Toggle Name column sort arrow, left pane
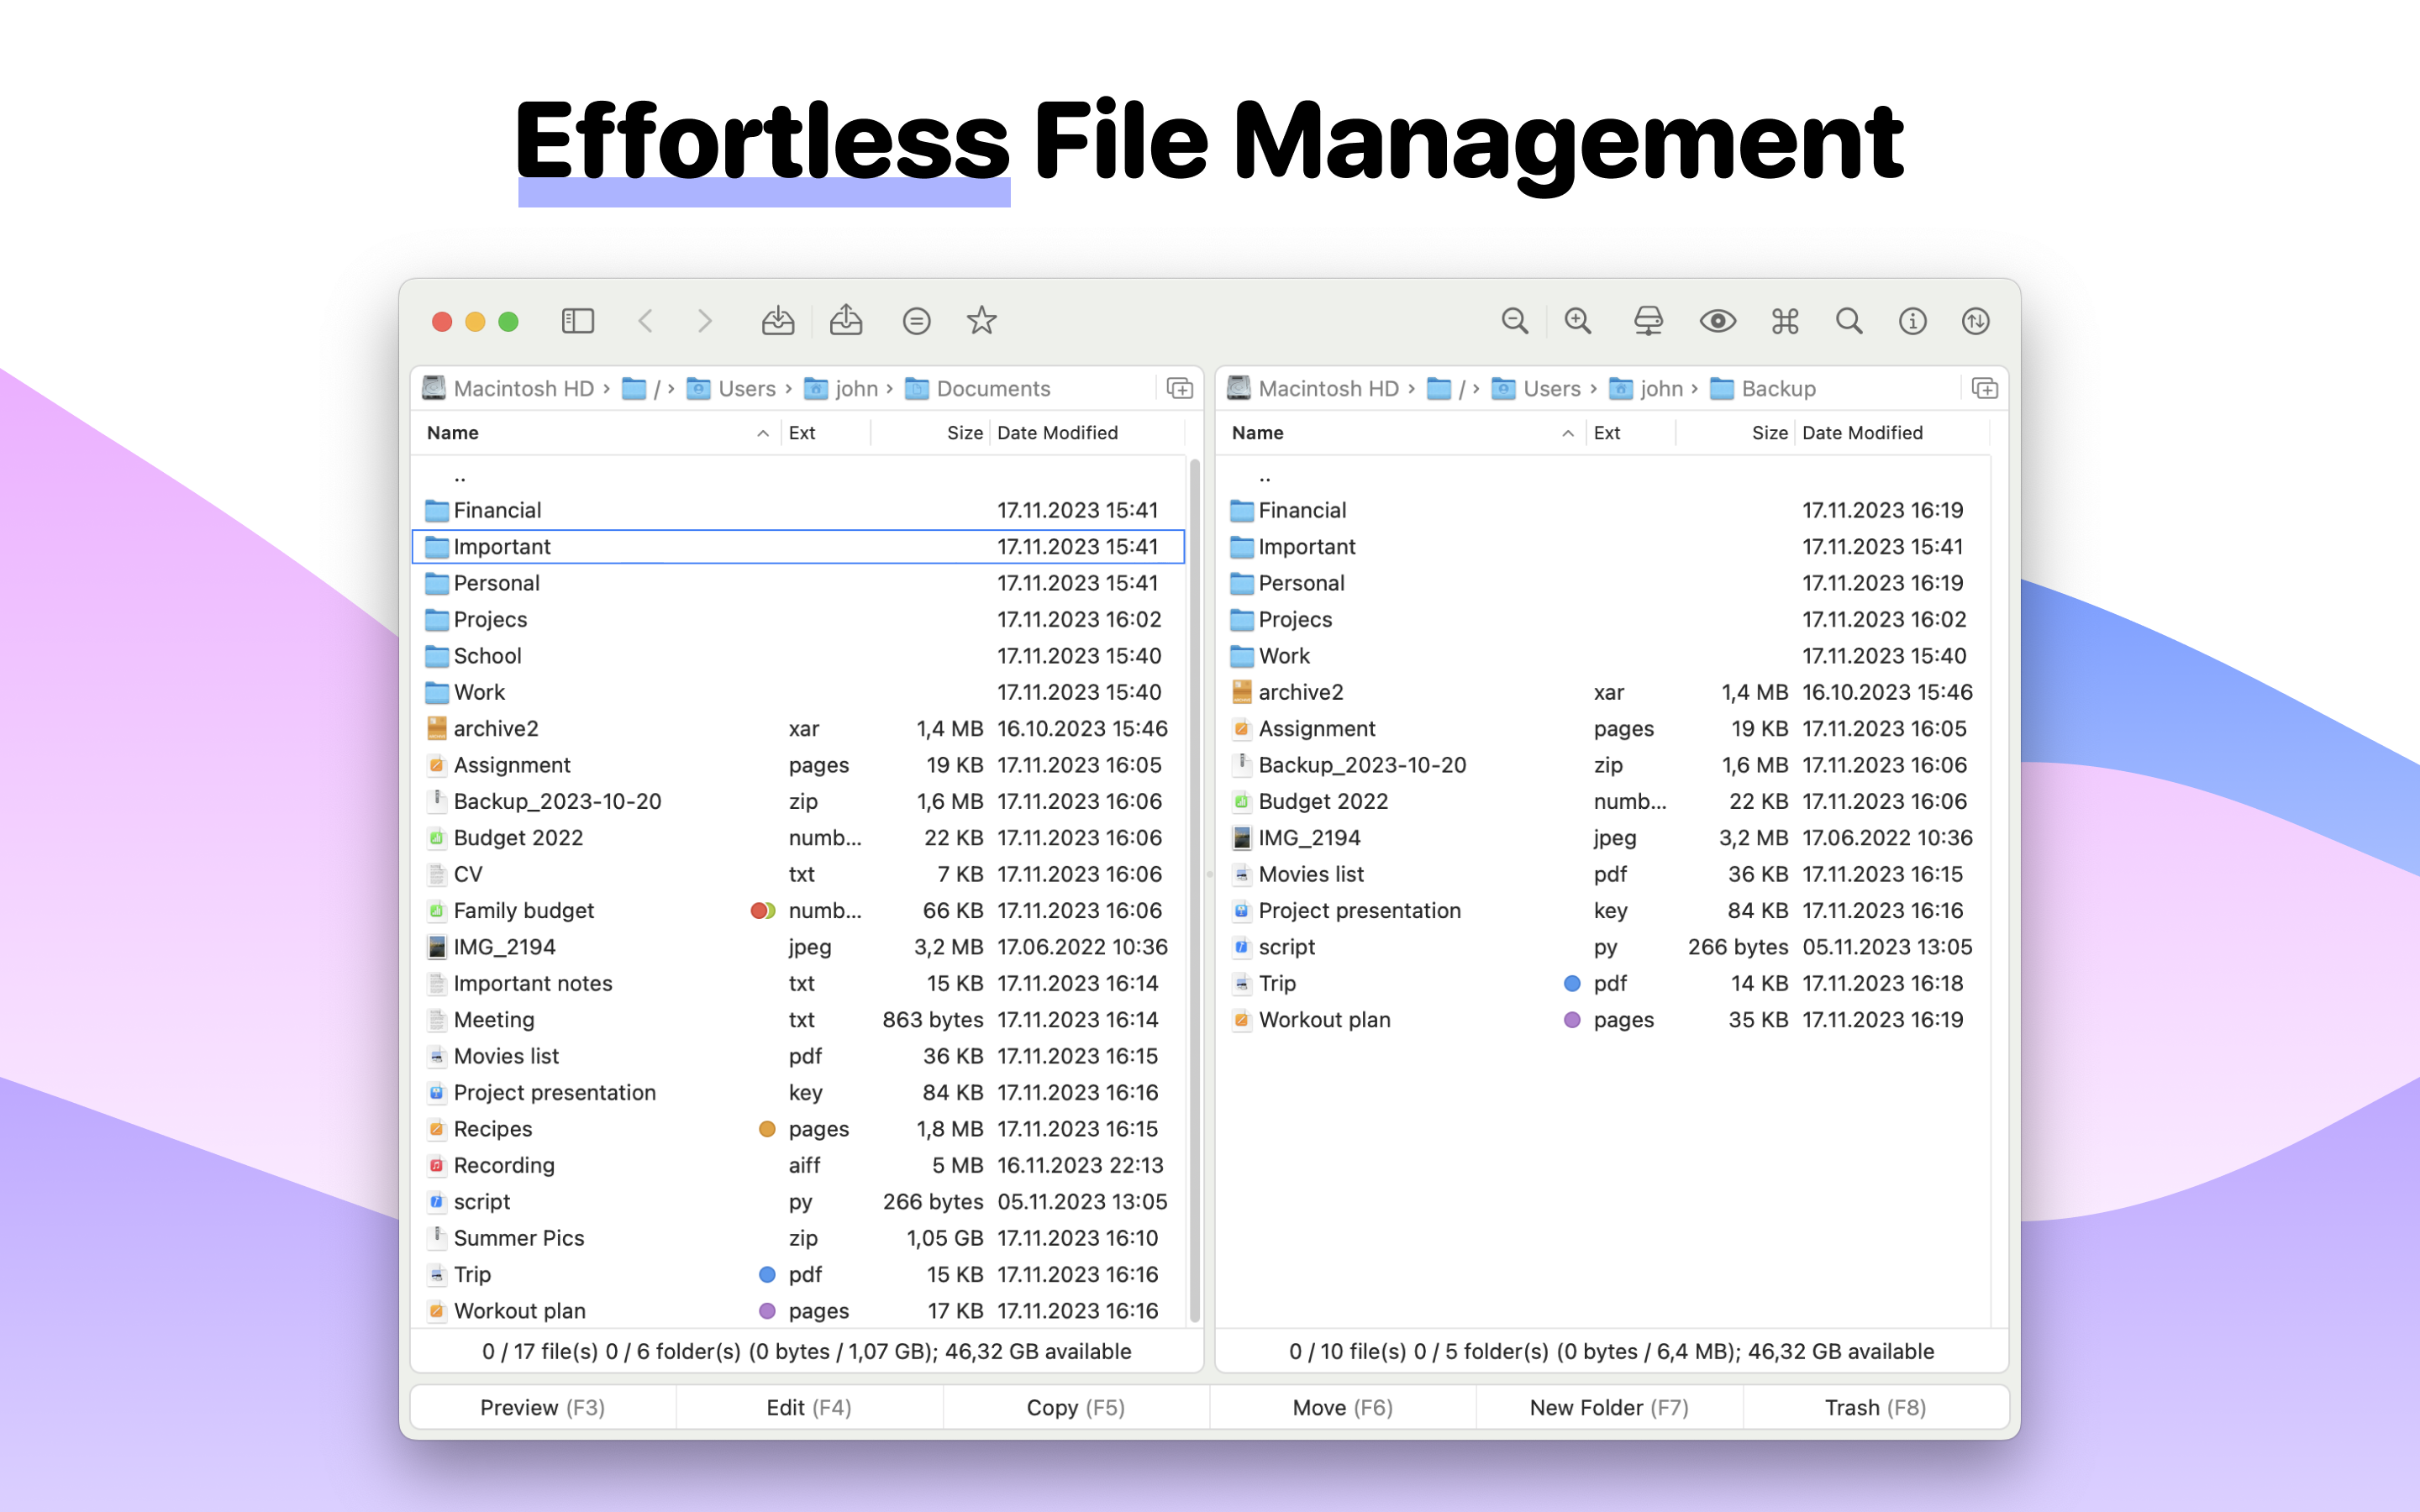 click(762, 433)
